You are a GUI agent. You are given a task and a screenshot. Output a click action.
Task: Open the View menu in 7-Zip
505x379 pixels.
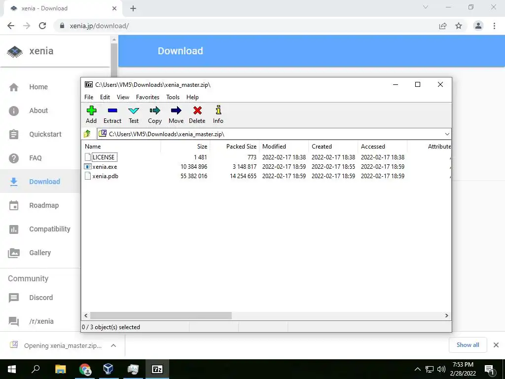[123, 97]
